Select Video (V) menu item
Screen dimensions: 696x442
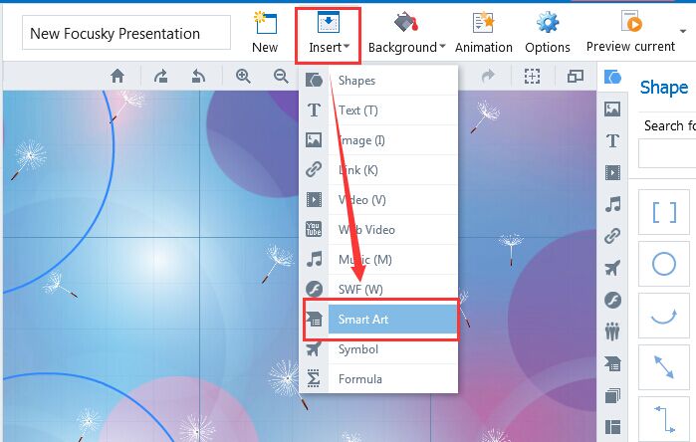click(378, 200)
